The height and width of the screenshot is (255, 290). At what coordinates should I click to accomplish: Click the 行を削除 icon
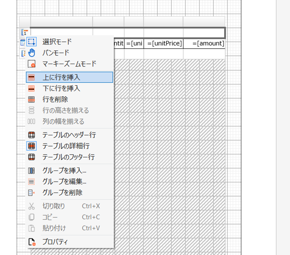click(x=31, y=99)
